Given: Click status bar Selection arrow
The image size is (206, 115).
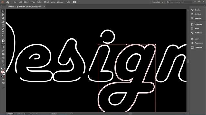Looking at the screenshot, I should point(70,114).
